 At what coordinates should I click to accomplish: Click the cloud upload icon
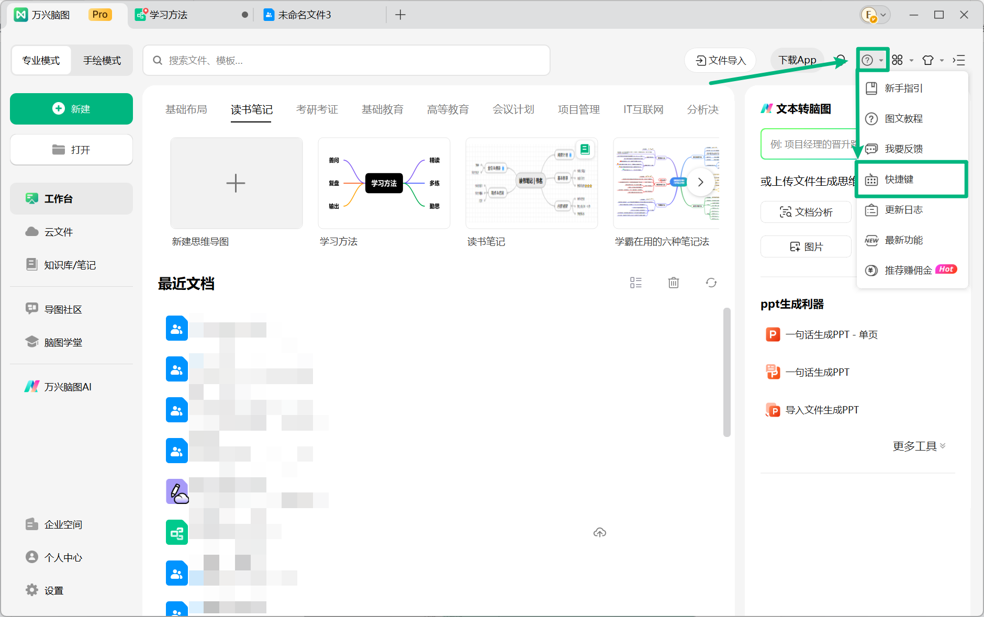click(600, 532)
